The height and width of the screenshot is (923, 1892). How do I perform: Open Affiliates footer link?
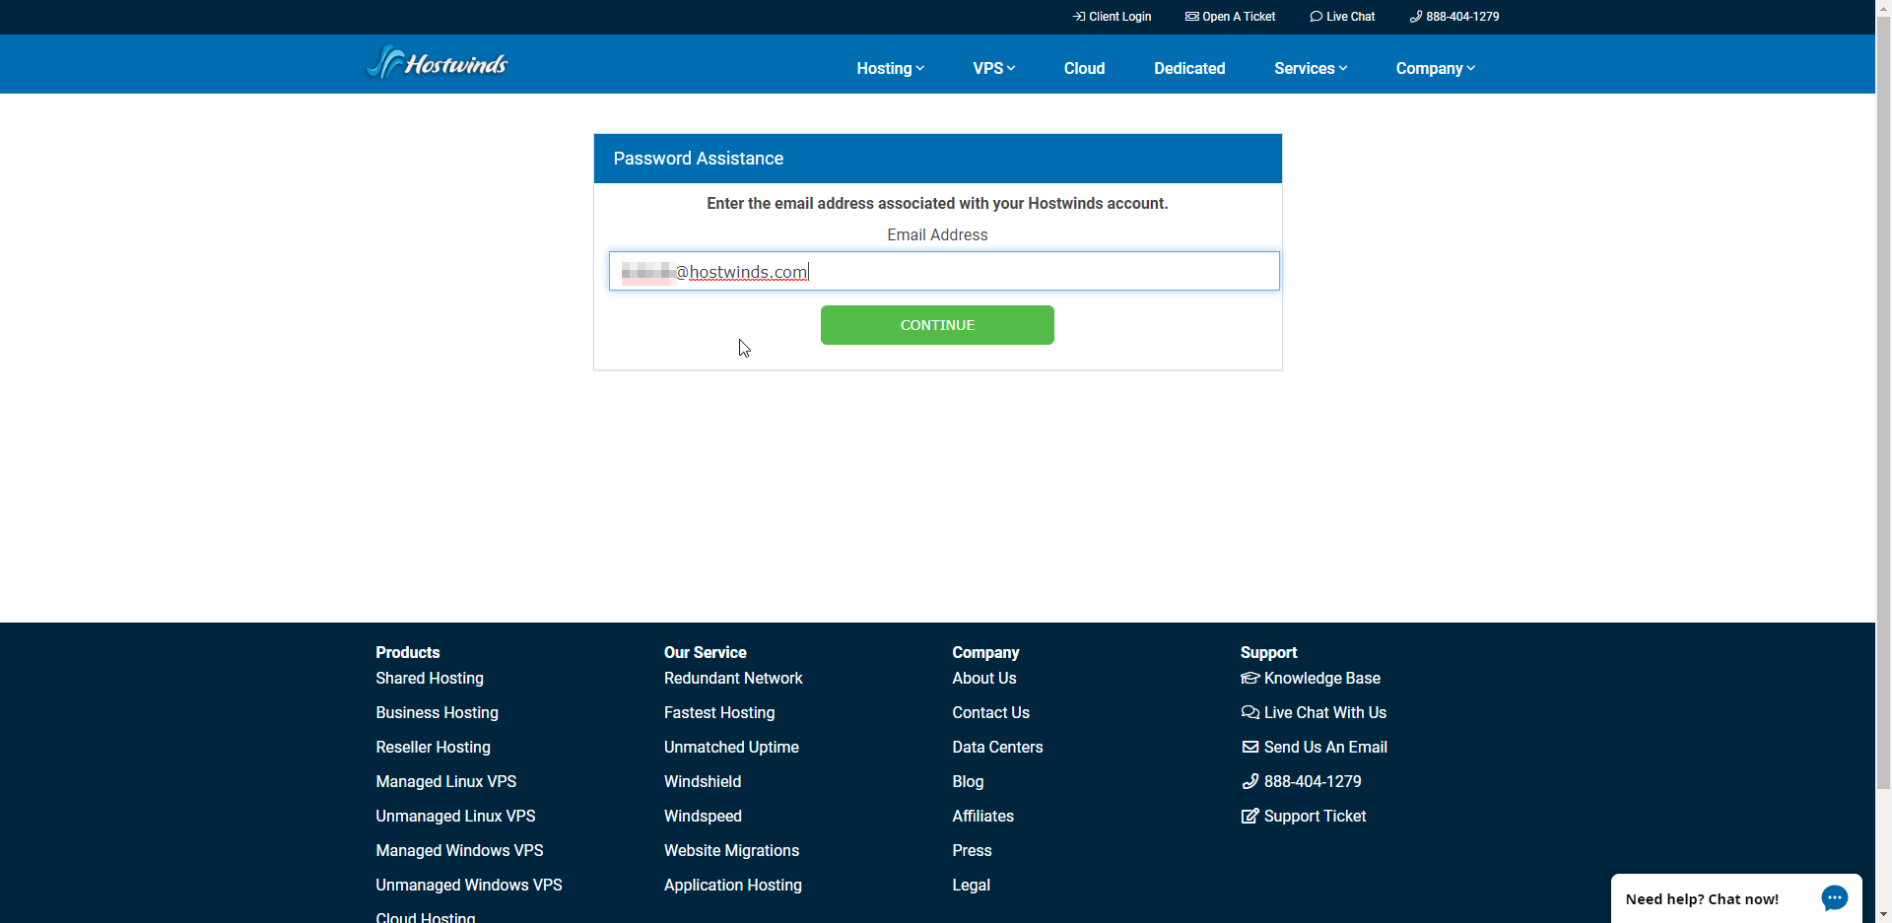(x=982, y=816)
